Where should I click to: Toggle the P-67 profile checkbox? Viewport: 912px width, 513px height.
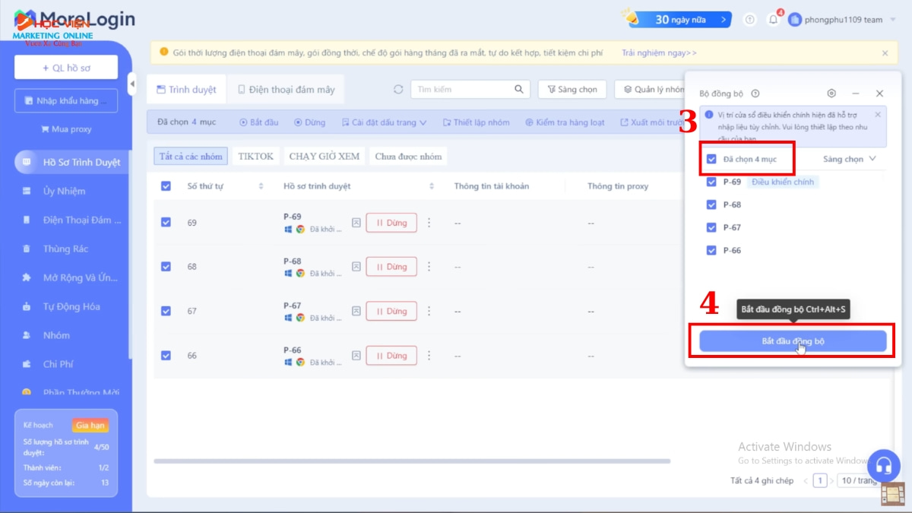(x=711, y=226)
